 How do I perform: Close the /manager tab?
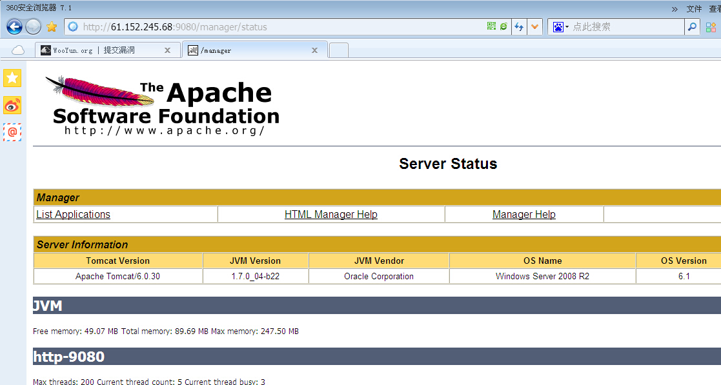(x=314, y=50)
